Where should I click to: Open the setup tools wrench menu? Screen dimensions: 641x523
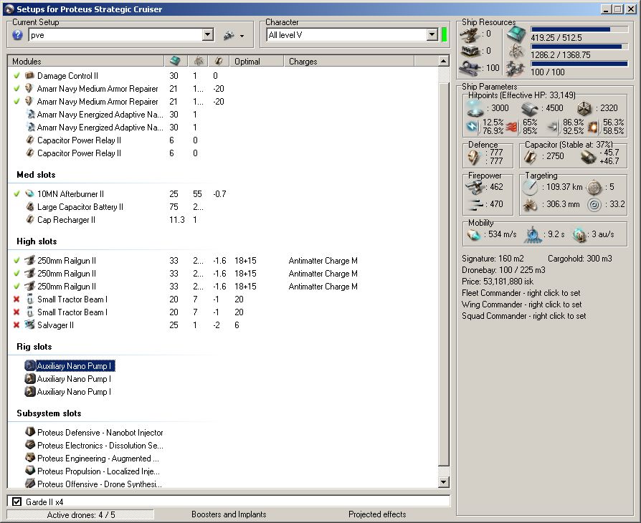[234, 36]
